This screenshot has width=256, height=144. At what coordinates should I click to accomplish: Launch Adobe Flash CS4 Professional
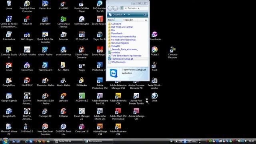[x=118, y=114]
